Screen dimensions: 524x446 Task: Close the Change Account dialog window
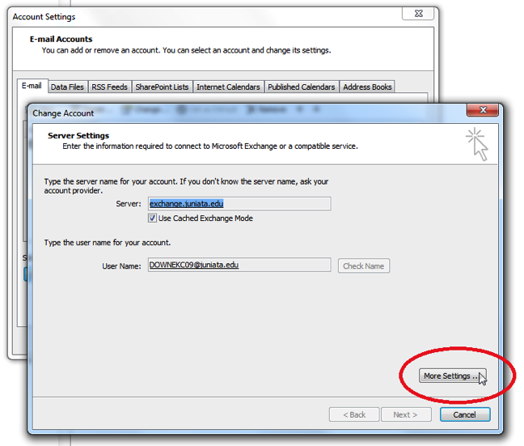(483, 110)
